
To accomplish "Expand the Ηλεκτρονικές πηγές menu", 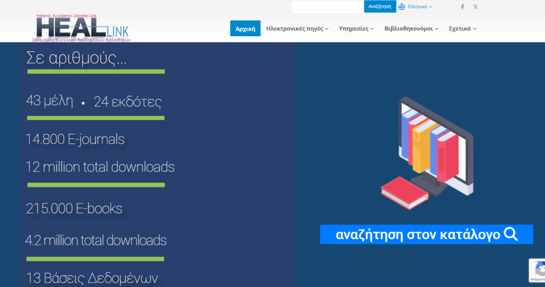I will [297, 29].
